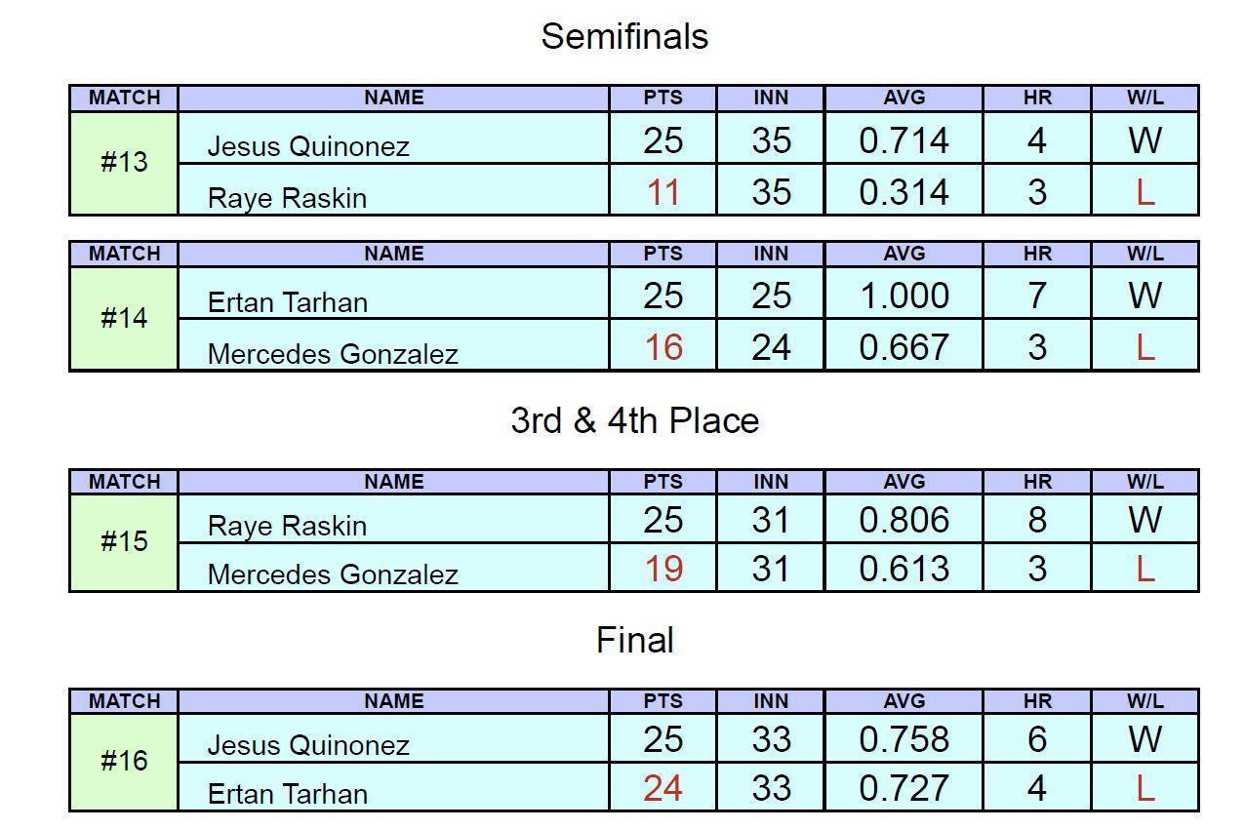Select the #16 match cell
This screenshot has height=830, width=1245.
pyautogui.click(x=124, y=762)
